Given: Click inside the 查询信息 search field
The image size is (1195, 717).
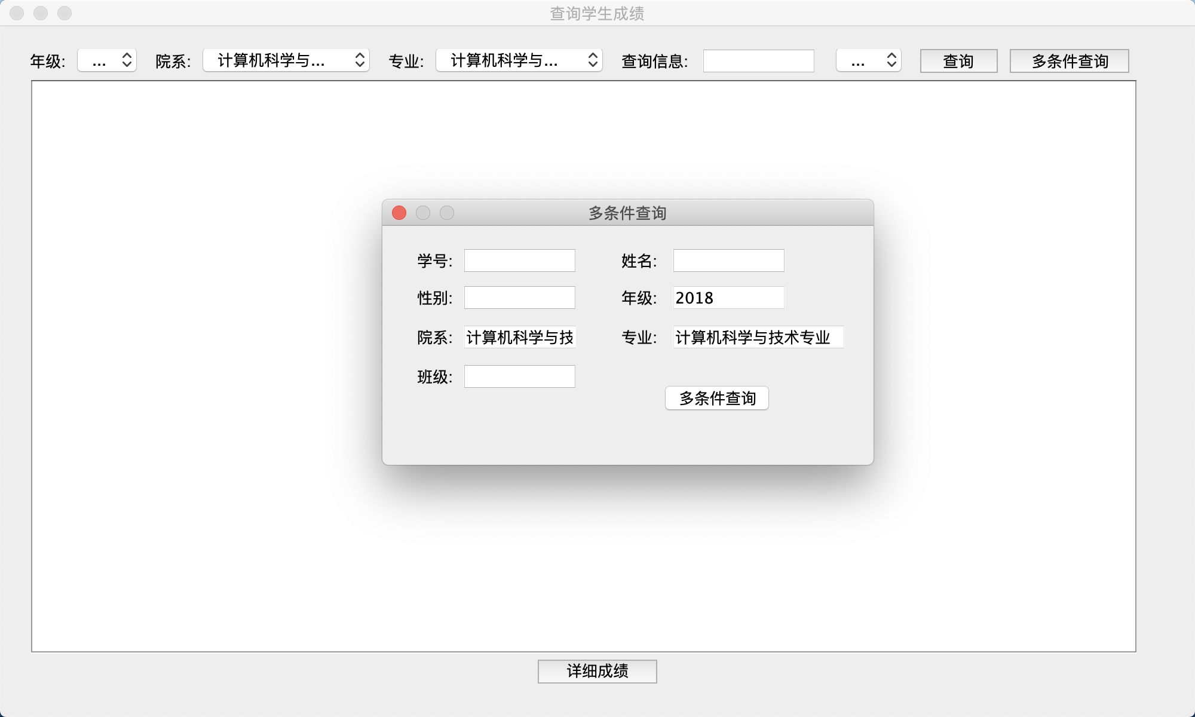Looking at the screenshot, I should (x=758, y=60).
